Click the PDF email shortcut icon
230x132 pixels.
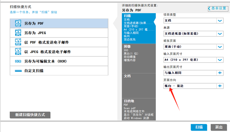pos(18,42)
